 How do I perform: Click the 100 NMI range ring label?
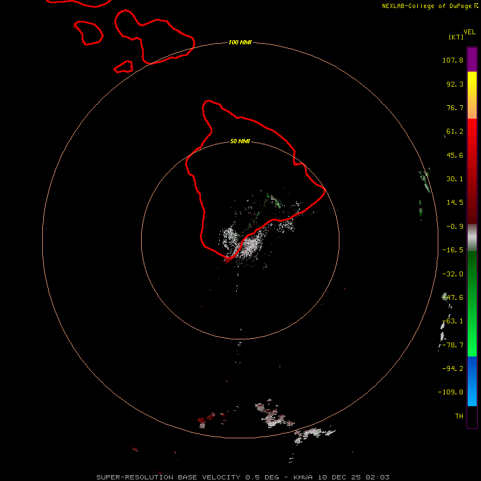[x=240, y=42]
